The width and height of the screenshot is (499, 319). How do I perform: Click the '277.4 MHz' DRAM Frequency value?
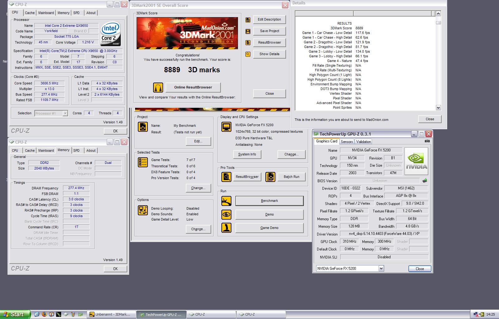pos(76,188)
